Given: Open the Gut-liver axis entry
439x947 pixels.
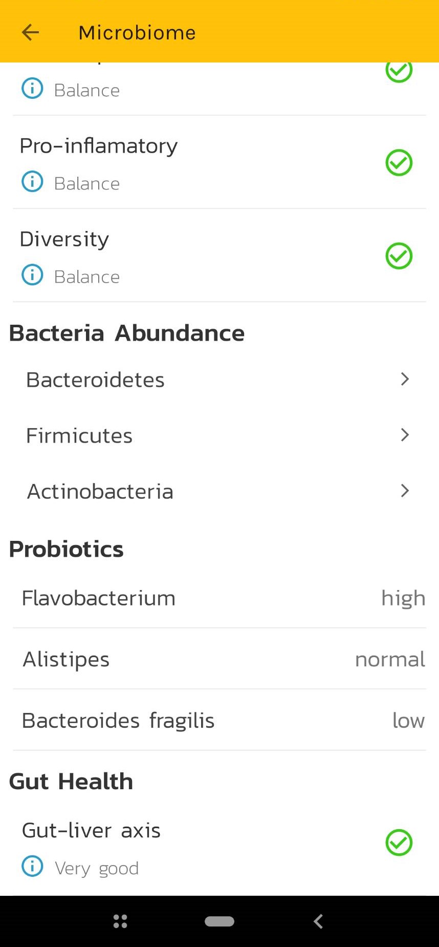Looking at the screenshot, I should (x=91, y=830).
